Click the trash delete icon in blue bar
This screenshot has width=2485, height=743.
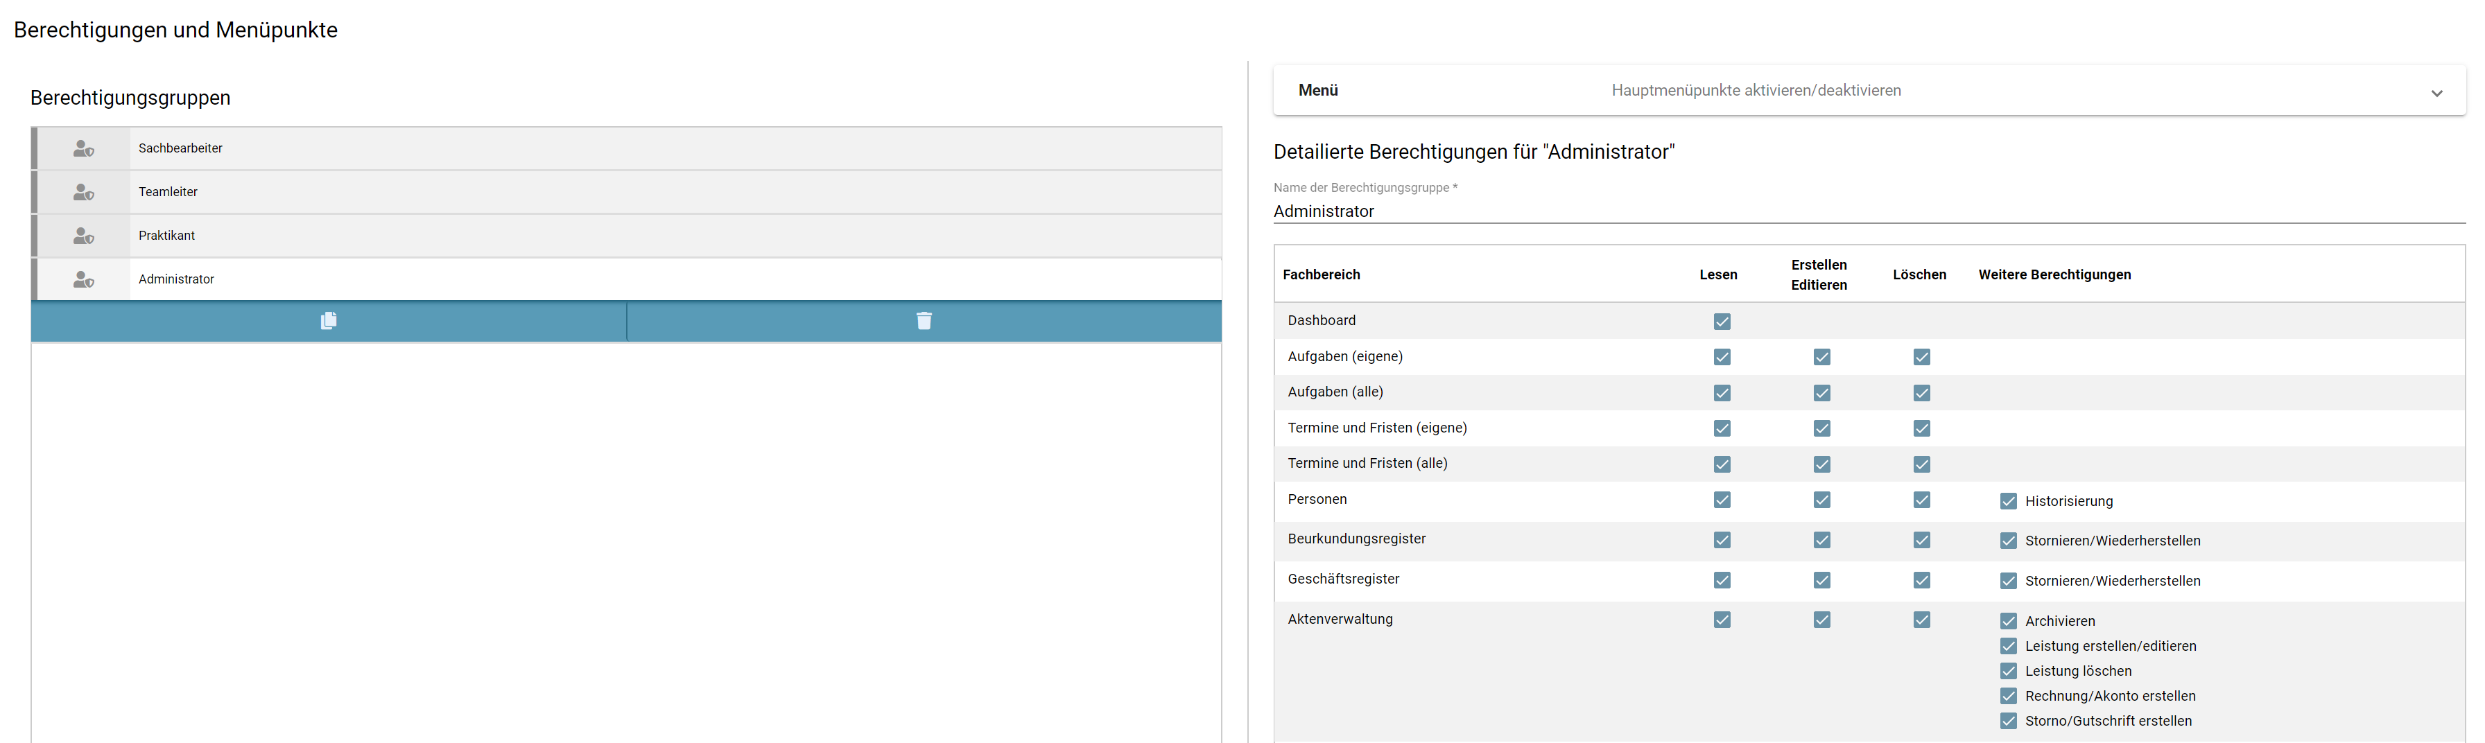[924, 320]
